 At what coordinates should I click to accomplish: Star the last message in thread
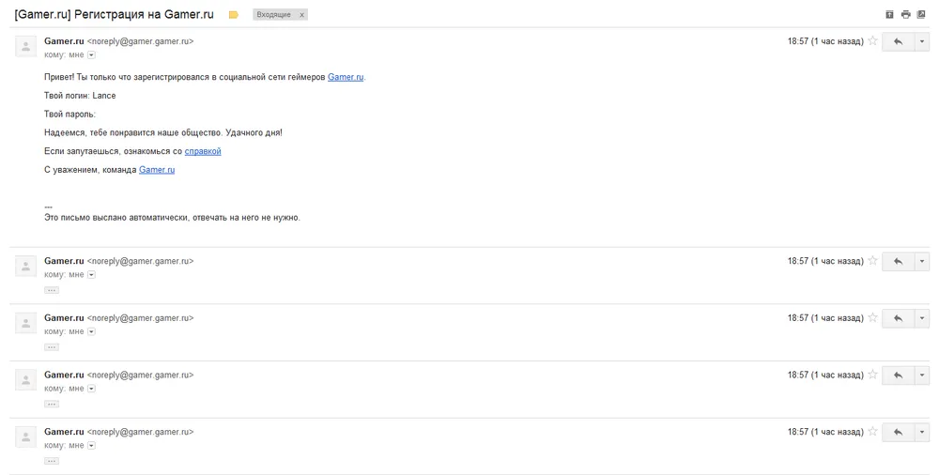coord(872,432)
